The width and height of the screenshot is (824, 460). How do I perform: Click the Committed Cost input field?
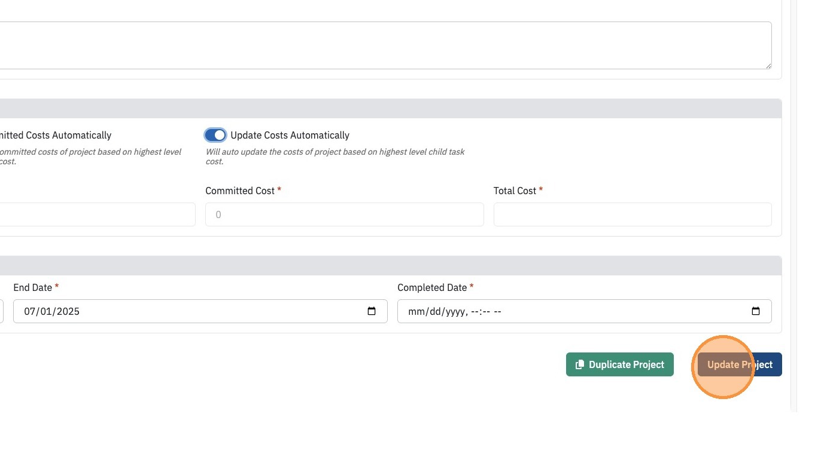click(x=344, y=214)
